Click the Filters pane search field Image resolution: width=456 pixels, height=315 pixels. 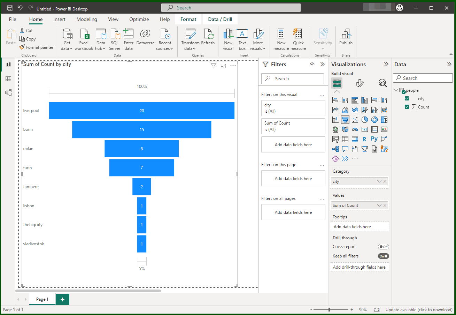(x=293, y=78)
